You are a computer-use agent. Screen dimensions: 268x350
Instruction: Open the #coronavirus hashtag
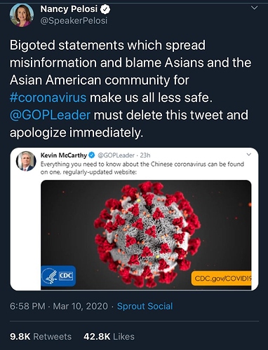coord(48,97)
